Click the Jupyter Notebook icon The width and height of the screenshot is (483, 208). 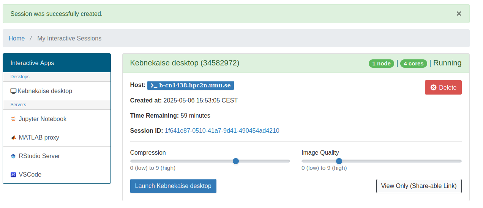[x=13, y=119]
